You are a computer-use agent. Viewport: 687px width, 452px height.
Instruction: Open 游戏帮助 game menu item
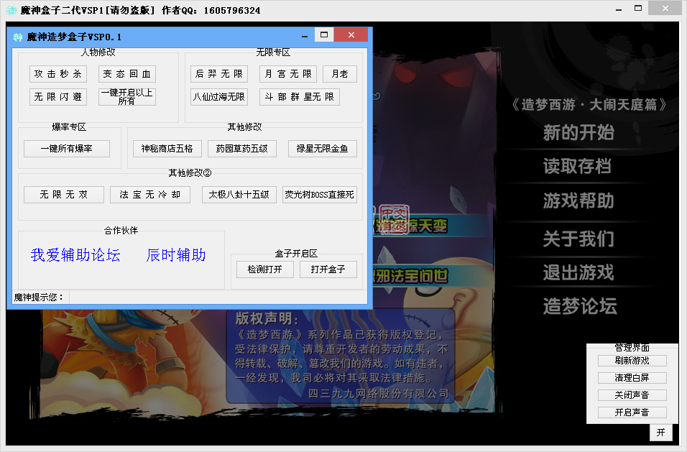[x=578, y=201]
